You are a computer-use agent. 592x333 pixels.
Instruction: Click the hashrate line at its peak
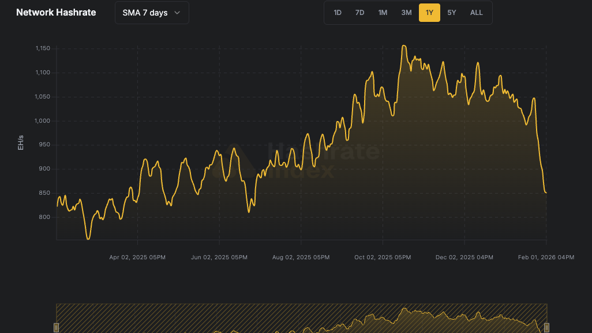point(404,45)
